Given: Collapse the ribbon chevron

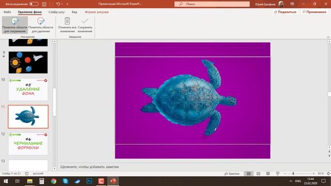Looking at the screenshot, I should pos(328,37).
